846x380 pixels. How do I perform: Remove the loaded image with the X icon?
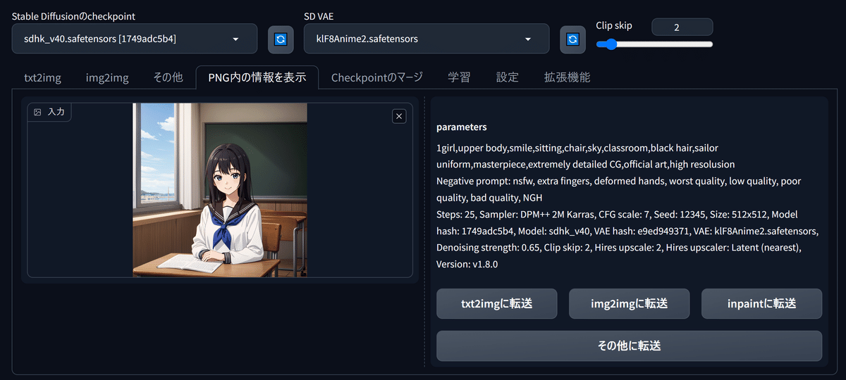(x=399, y=116)
